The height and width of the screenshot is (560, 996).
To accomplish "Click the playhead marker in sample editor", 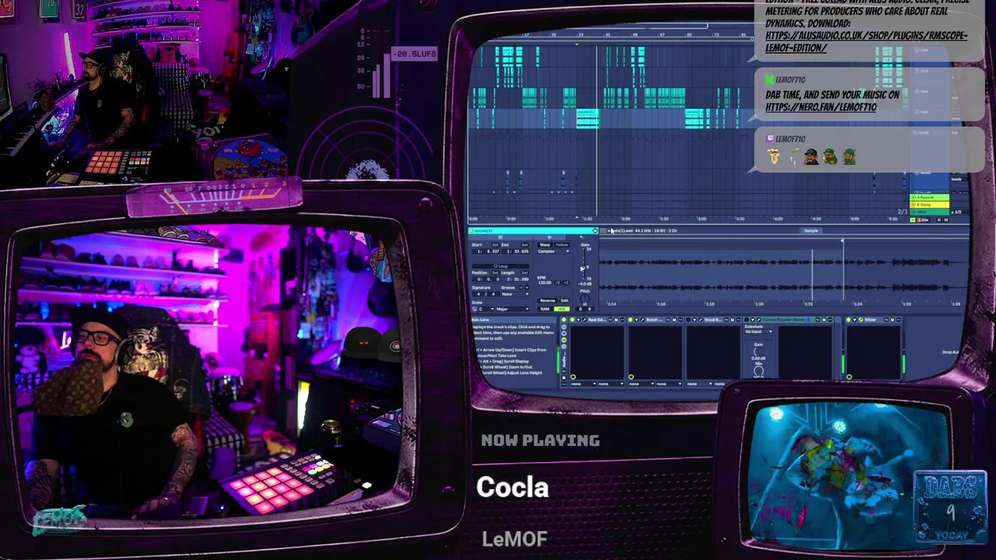I will point(842,241).
